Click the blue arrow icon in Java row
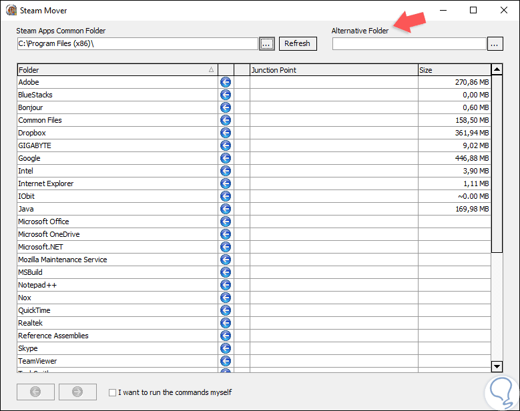This screenshot has height=411, width=520. point(226,209)
